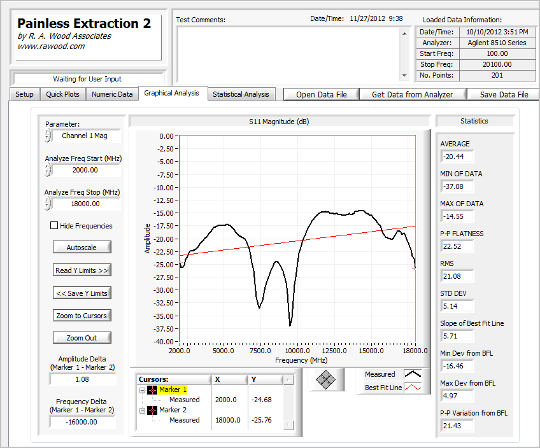The image size is (540, 448).
Task: Click the RMS value 21.08
Action: pos(457,276)
